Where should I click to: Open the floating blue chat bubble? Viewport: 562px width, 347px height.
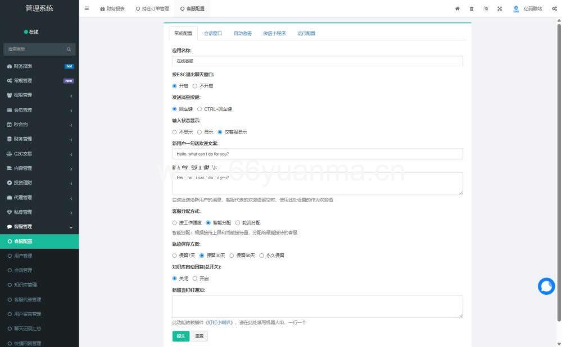point(546,286)
